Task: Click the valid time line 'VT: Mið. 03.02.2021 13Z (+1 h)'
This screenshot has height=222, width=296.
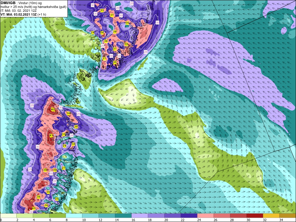Action: point(23,14)
